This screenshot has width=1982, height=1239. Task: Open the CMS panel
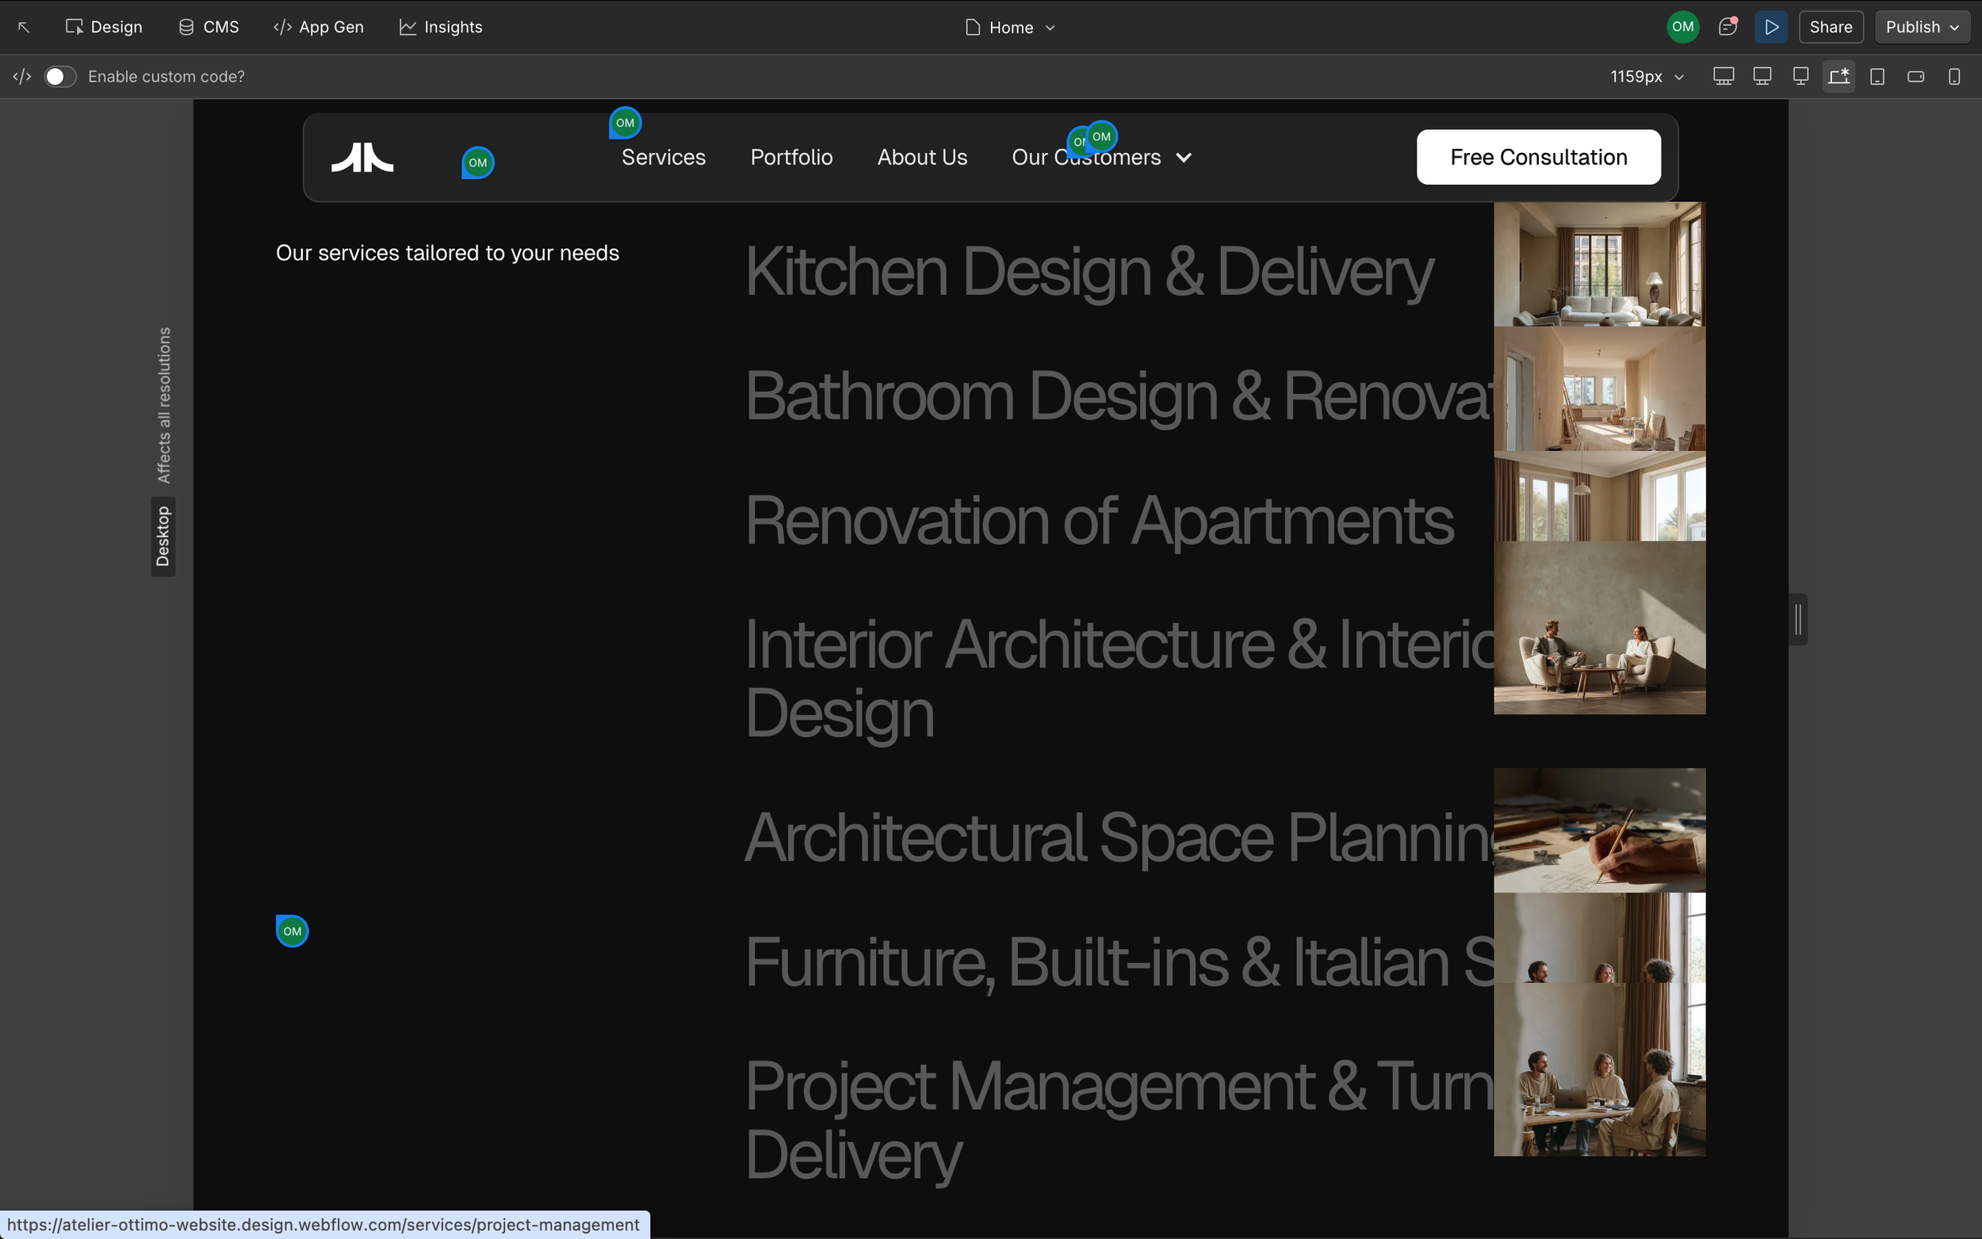pos(207,26)
